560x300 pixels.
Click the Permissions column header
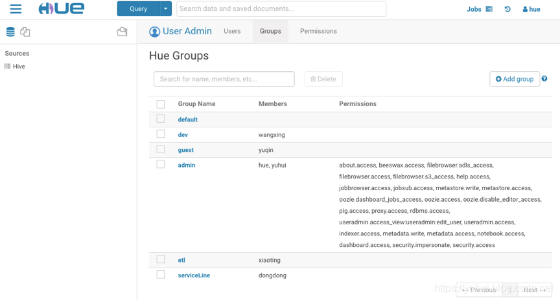point(358,104)
